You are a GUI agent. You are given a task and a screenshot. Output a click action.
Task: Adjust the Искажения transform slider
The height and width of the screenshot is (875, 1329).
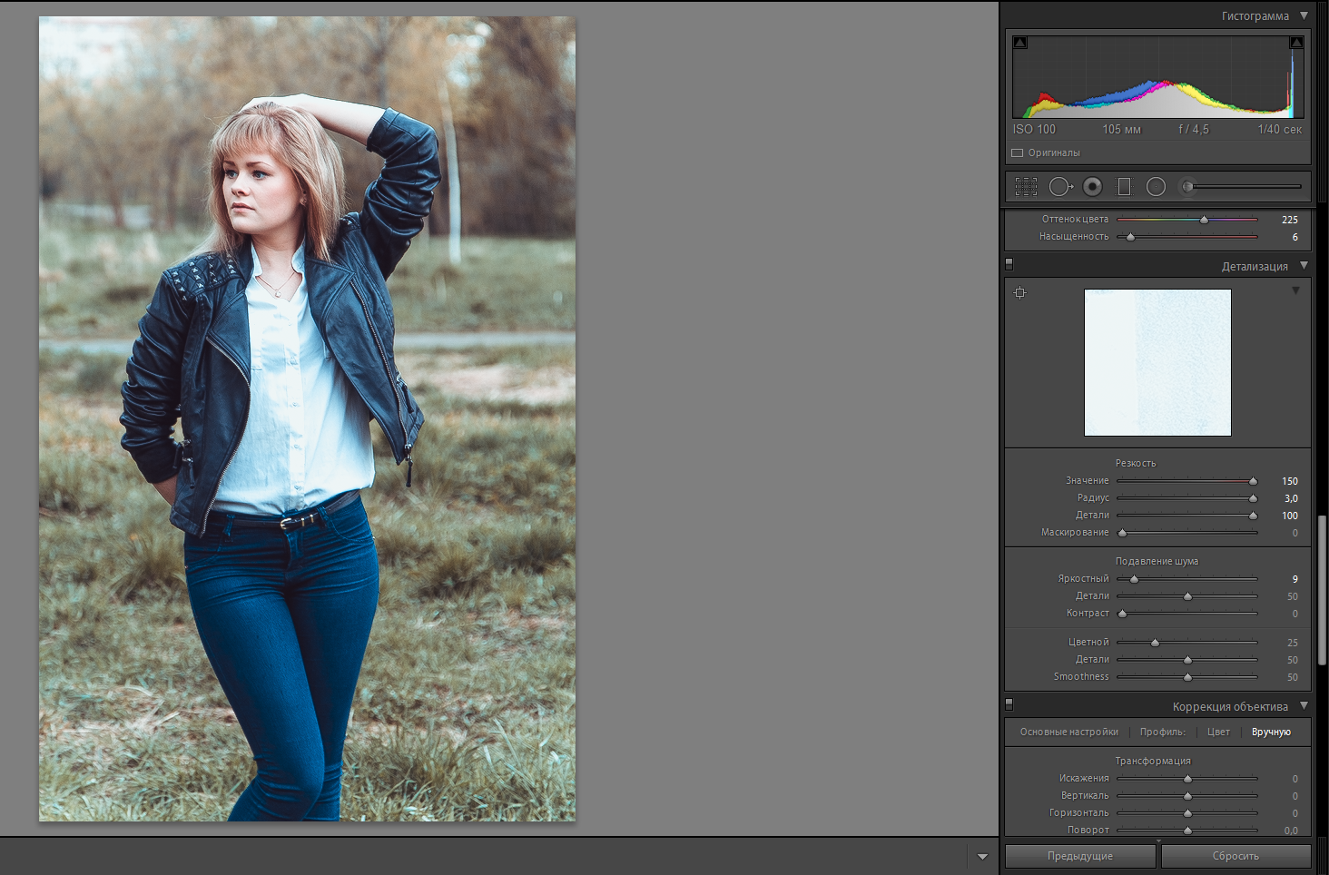[x=1187, y=779]
